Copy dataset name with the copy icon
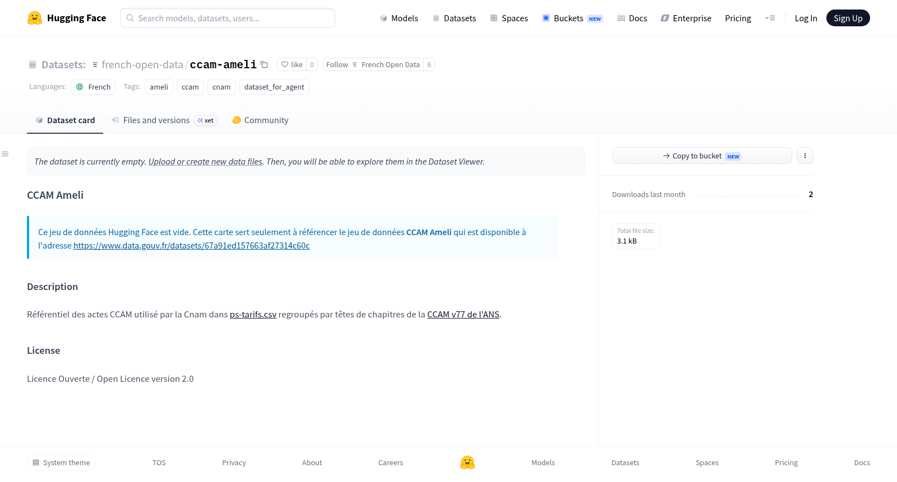Screen dimensions: 897x482 click(x=264, y=64)
